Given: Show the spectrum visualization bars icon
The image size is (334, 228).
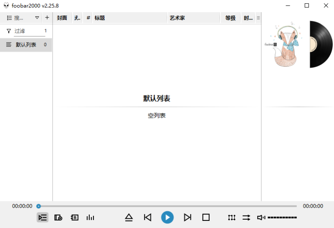Looking at the screenshot, I should coord(90,218).
